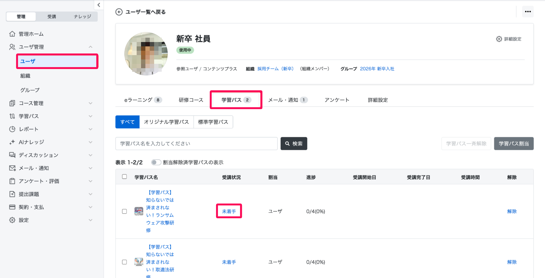Click 解除 for ランサムウェア攻撃研修 row
This screenshot has width=545, height=278.
512,211
